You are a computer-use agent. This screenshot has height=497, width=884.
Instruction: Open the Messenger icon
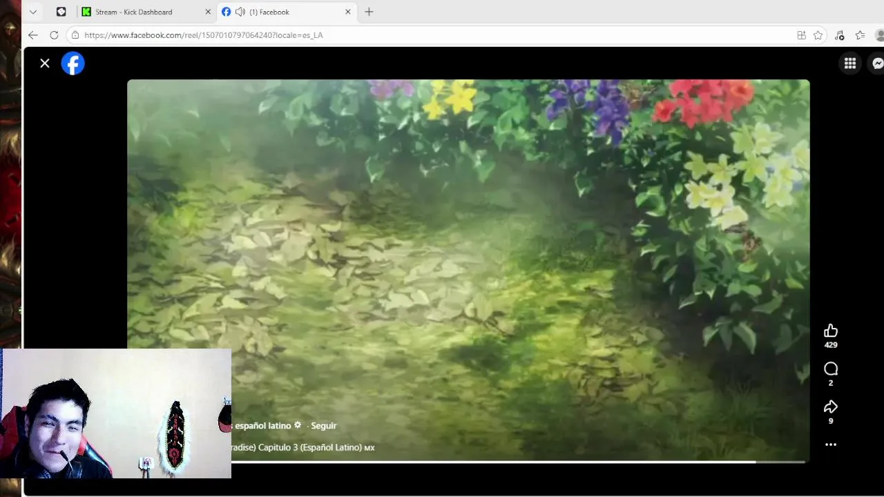[878, 64]
